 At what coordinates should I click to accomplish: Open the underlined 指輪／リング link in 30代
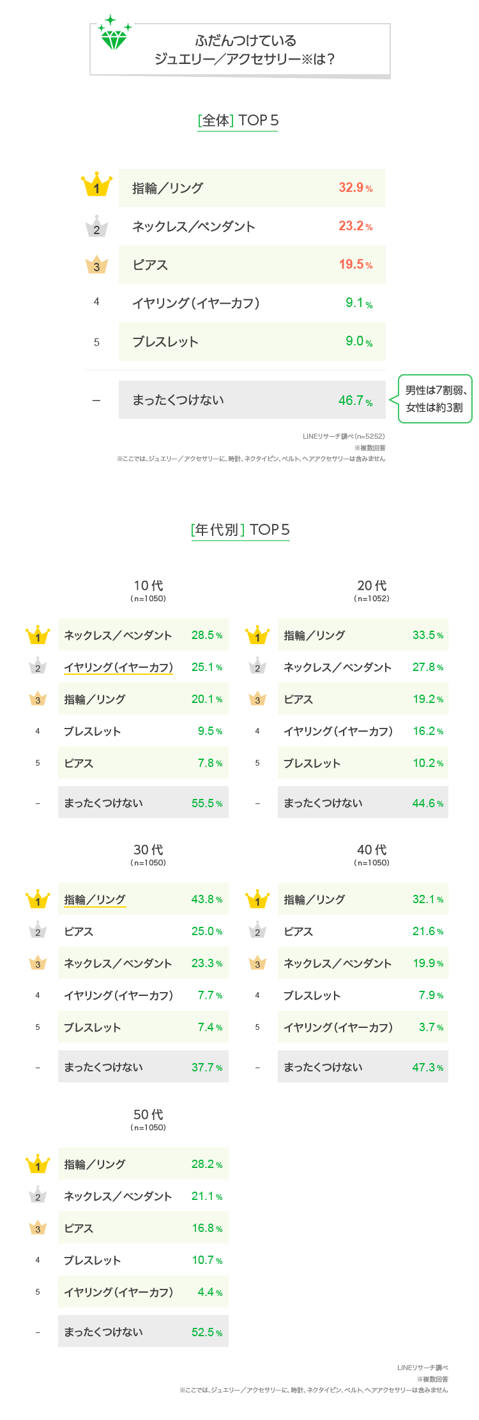click(95, 899)
